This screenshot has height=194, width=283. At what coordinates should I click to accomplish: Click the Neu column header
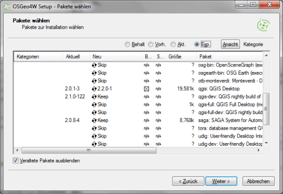pyautogui.click(x=116, y=57)
